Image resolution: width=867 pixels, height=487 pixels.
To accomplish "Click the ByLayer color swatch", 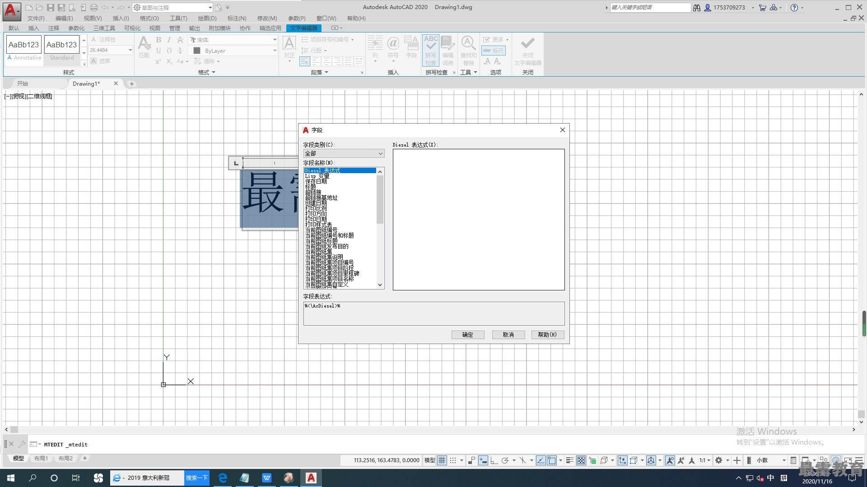I will click(x=197, y=51).
